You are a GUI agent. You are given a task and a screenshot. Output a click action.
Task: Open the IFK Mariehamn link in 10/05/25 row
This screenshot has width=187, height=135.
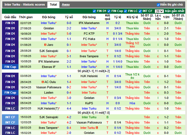click(49, 61)
